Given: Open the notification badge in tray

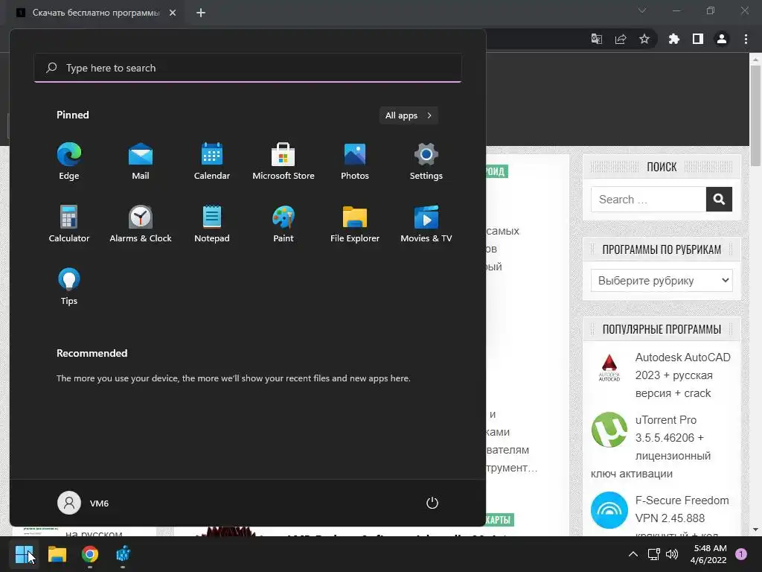Looking at the screenshot, I should pyautogui.click(x=741, y=554).
